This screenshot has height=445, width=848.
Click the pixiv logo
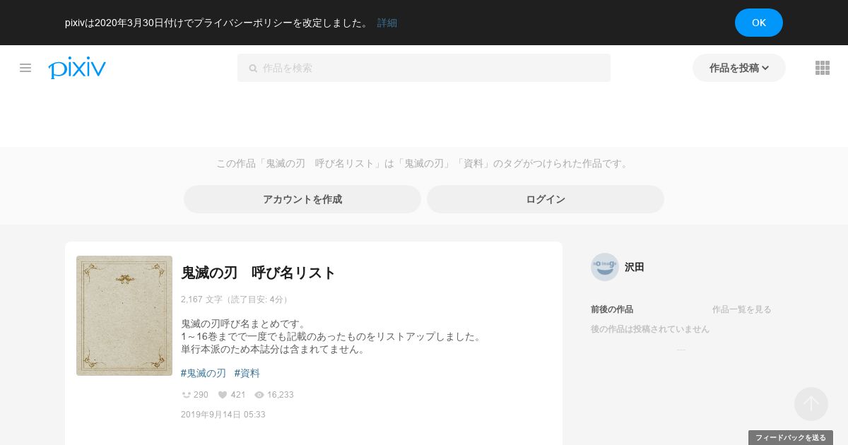point(77,67)
